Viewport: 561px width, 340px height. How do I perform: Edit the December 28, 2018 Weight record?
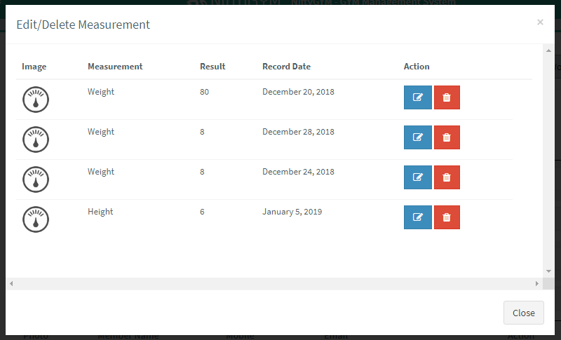(x=417, y=137)
